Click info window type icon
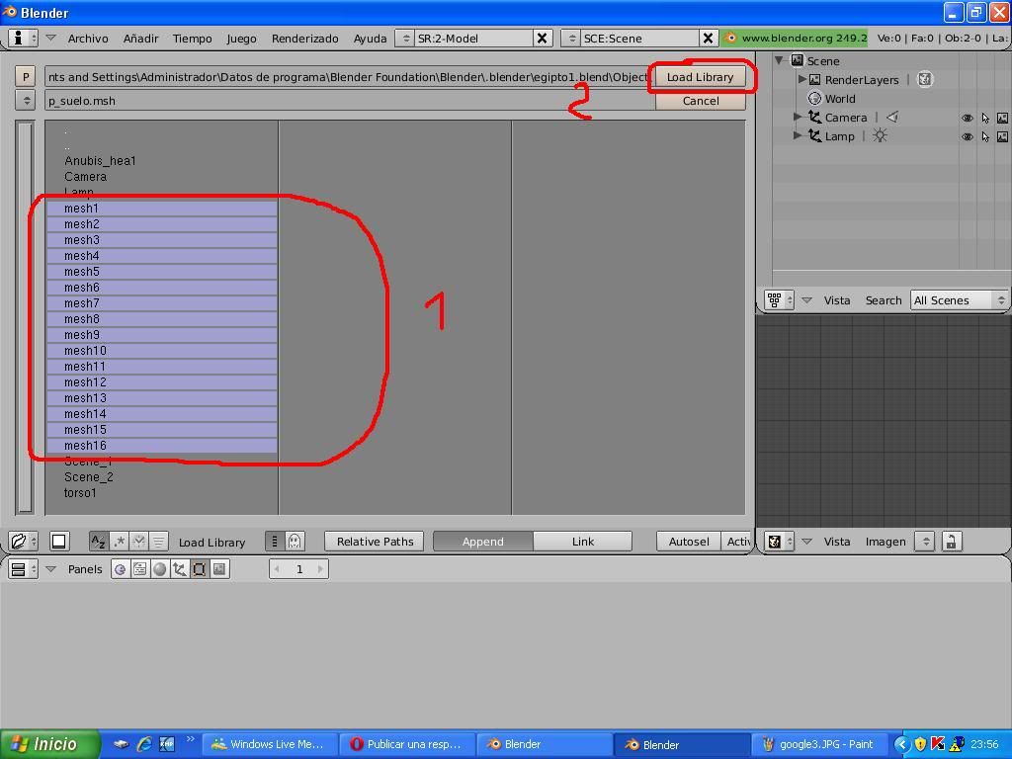 coord(23,39)
